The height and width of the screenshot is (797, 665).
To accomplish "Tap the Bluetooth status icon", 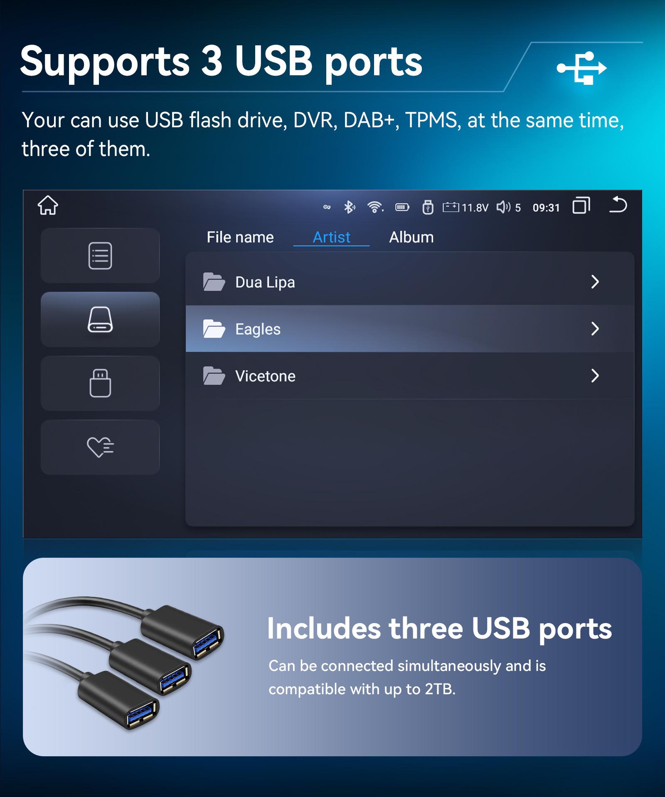I will point(349,207).
